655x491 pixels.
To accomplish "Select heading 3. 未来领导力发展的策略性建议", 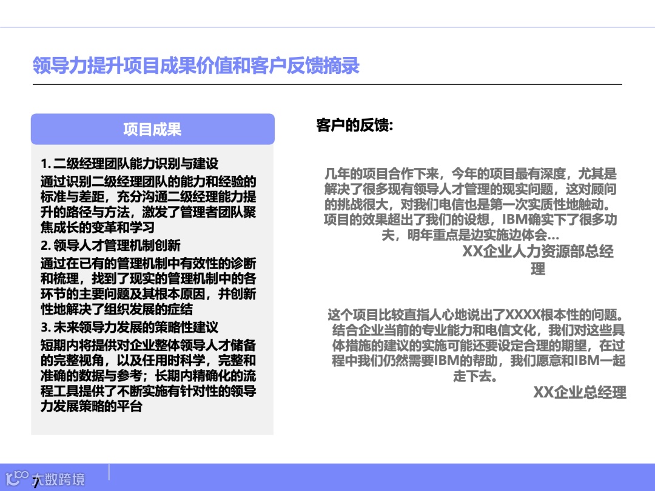I will click(130, 327).
